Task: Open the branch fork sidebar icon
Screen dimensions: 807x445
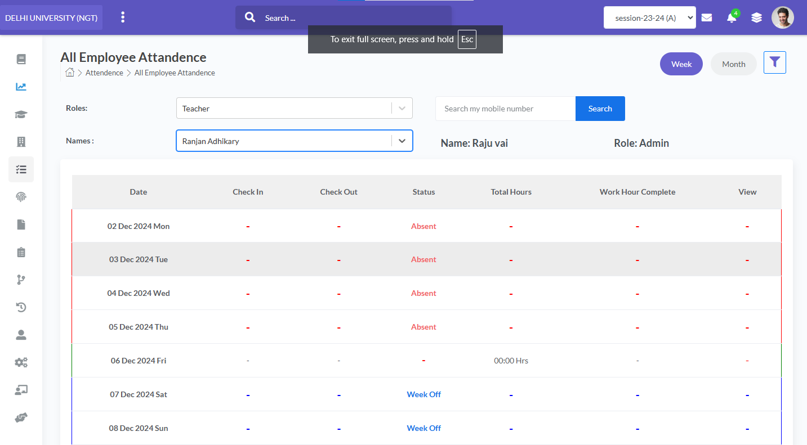Action: pyautogui.click(x=21, y=280)
